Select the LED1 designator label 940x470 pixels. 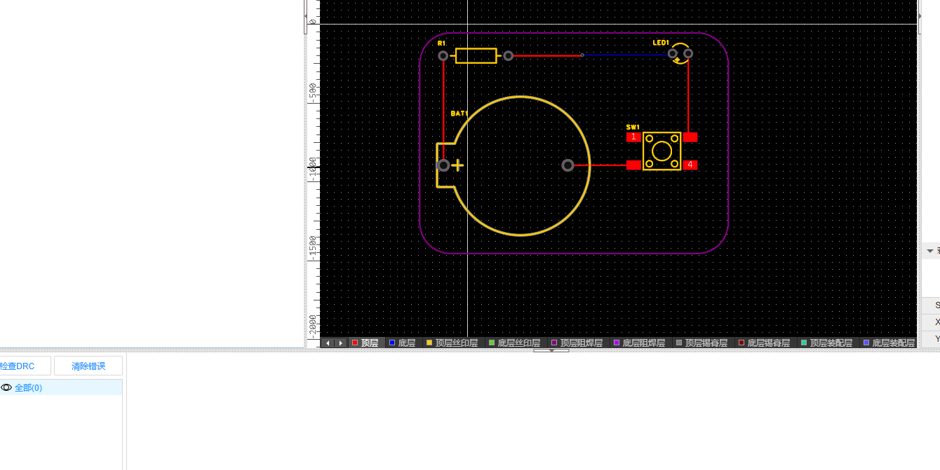point(661,43)
